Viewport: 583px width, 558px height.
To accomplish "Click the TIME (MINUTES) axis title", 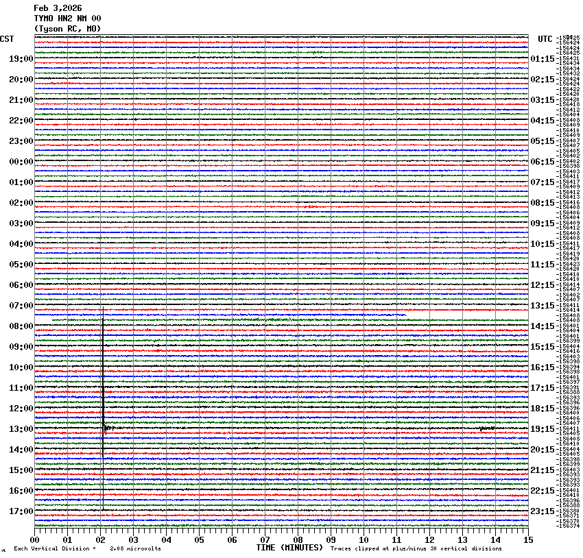I will coord(289,548).
